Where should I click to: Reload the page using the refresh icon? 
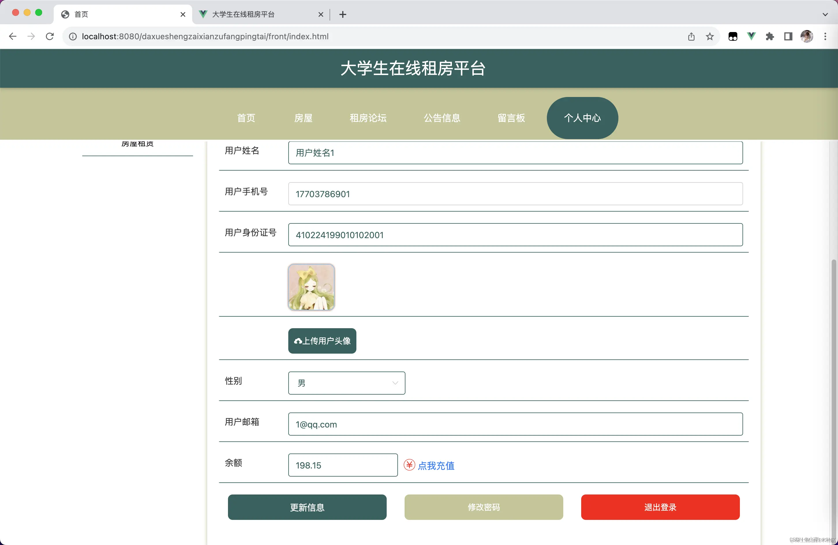pyautogui.click(x=50, y=36)
